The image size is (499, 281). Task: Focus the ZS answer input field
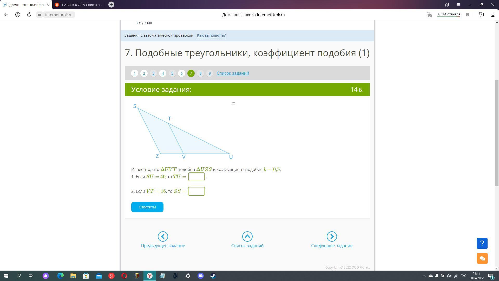click(x=196, y=191)
